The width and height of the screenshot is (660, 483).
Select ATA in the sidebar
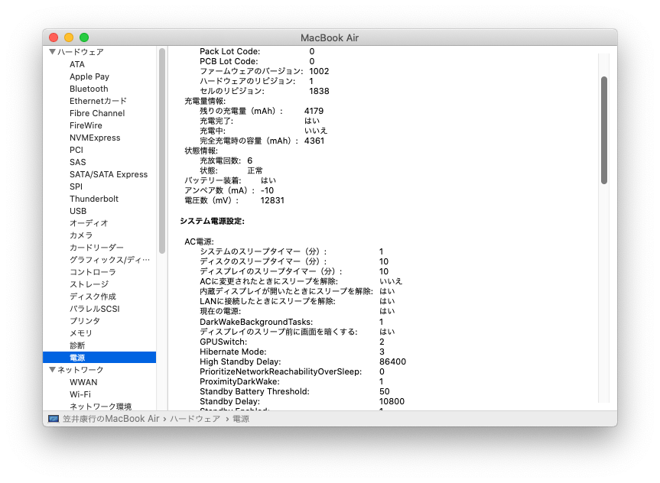[77, 64]
